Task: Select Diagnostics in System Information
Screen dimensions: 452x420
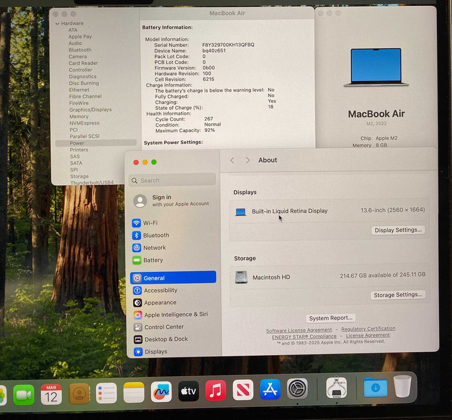Action: click(83, 76)
